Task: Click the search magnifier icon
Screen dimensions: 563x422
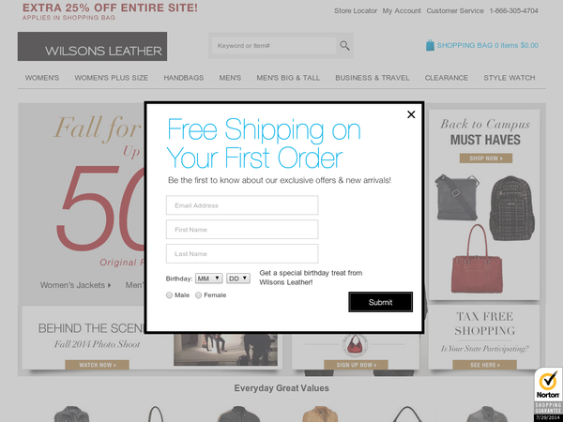Action: 344,46
